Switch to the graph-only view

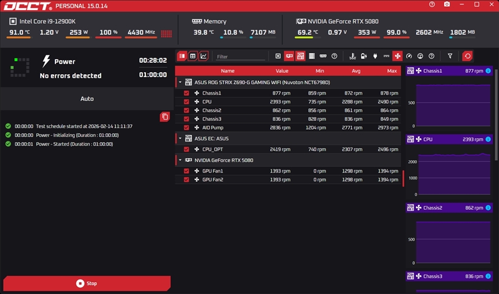click(x=203, y=56)
